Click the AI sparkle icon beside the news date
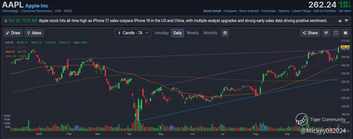 (x=6, y=21)
